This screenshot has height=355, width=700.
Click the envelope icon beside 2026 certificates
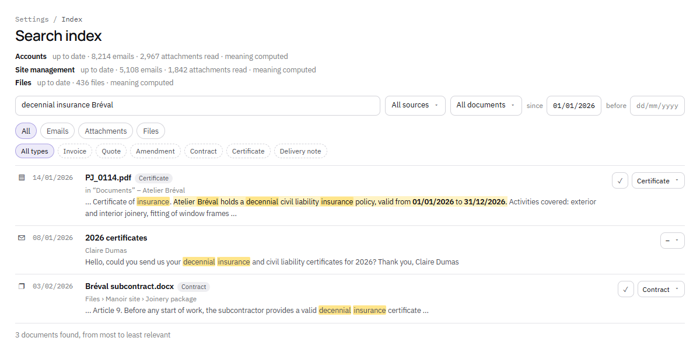(22, 238)
